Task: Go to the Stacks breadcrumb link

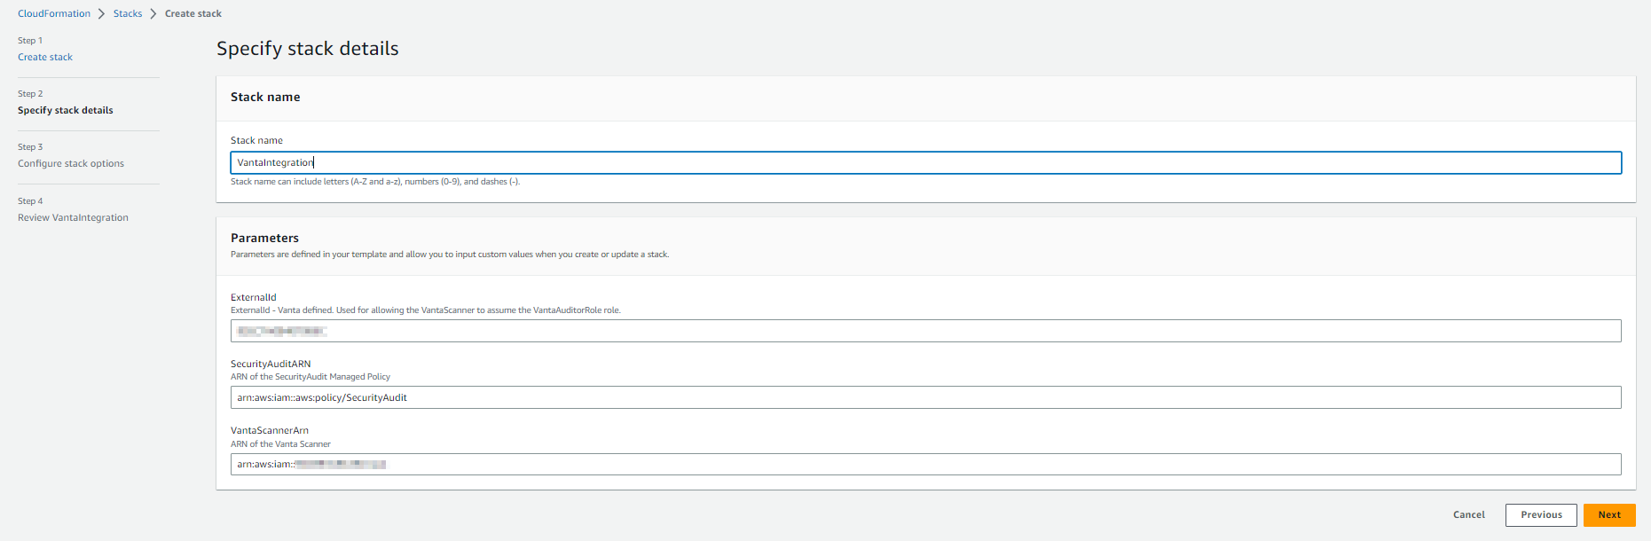Action: pos(128,13)
